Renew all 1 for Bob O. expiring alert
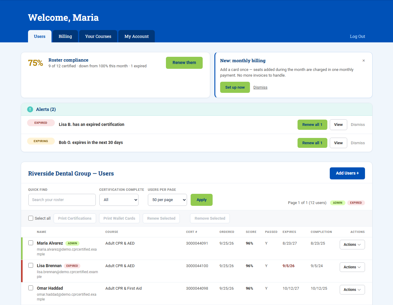The width and height of the screenshot is (393, 305). point(312,143)
